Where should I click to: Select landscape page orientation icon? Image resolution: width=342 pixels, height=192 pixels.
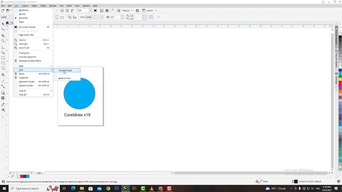(x=62, y=17)
